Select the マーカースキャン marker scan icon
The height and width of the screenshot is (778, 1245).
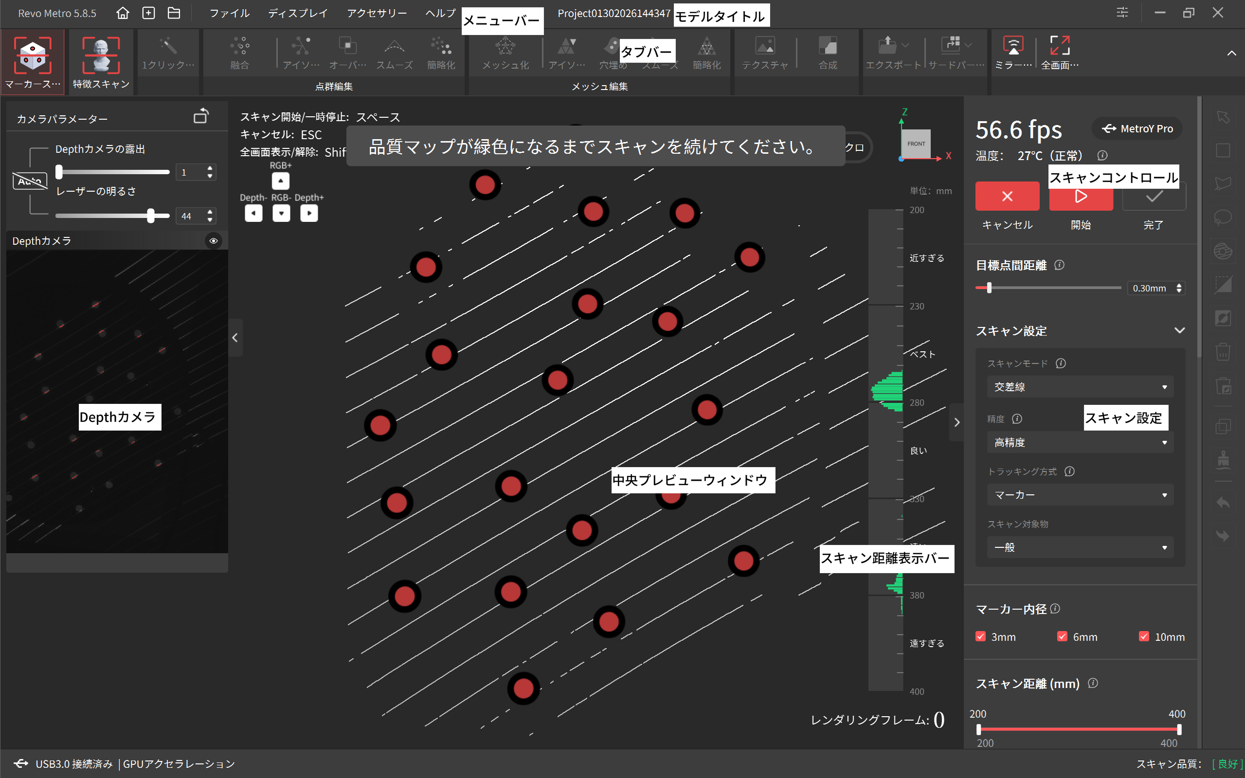point(33,55)
